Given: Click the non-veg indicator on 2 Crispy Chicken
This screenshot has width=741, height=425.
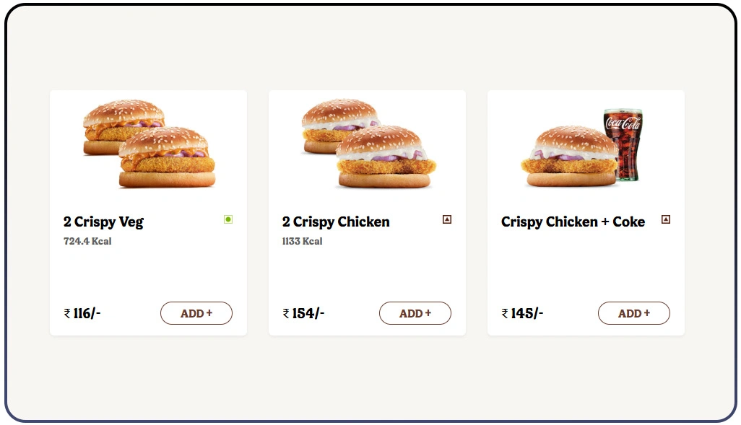Looking at the screenshot, I should [x=447, y=219].
